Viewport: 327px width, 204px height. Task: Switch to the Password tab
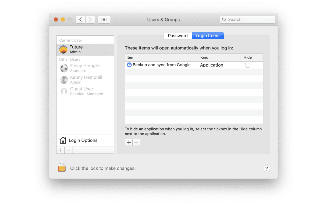point(178,36)
